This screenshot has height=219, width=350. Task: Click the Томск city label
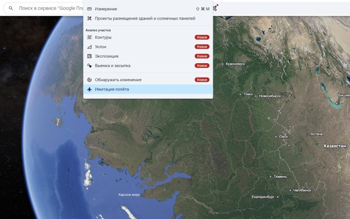248,94
